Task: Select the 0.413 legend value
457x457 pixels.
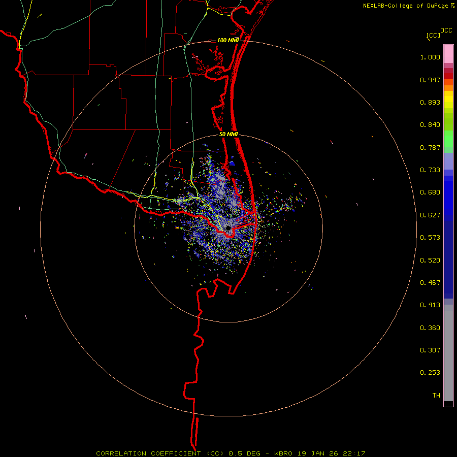Action: coord(430,305)
